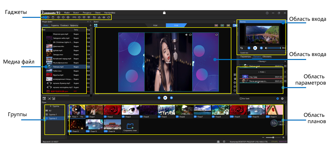Expand the PVW section arrow
Viewport: 330px width, 152px height.
(285, 72)
